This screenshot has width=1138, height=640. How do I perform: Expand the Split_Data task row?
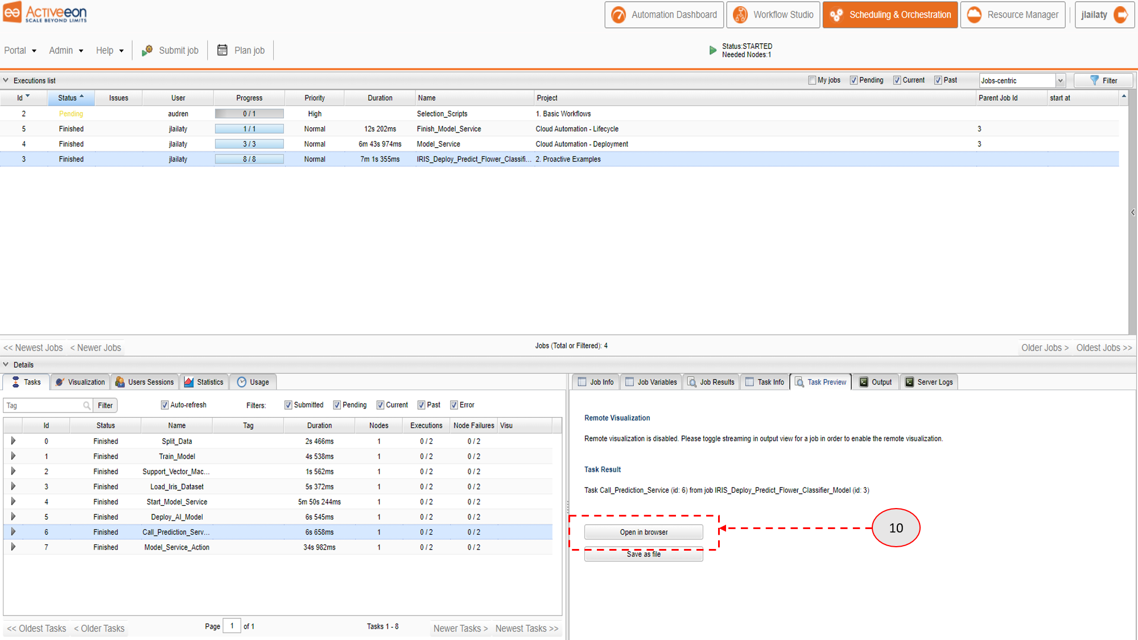tap(13, 441)
